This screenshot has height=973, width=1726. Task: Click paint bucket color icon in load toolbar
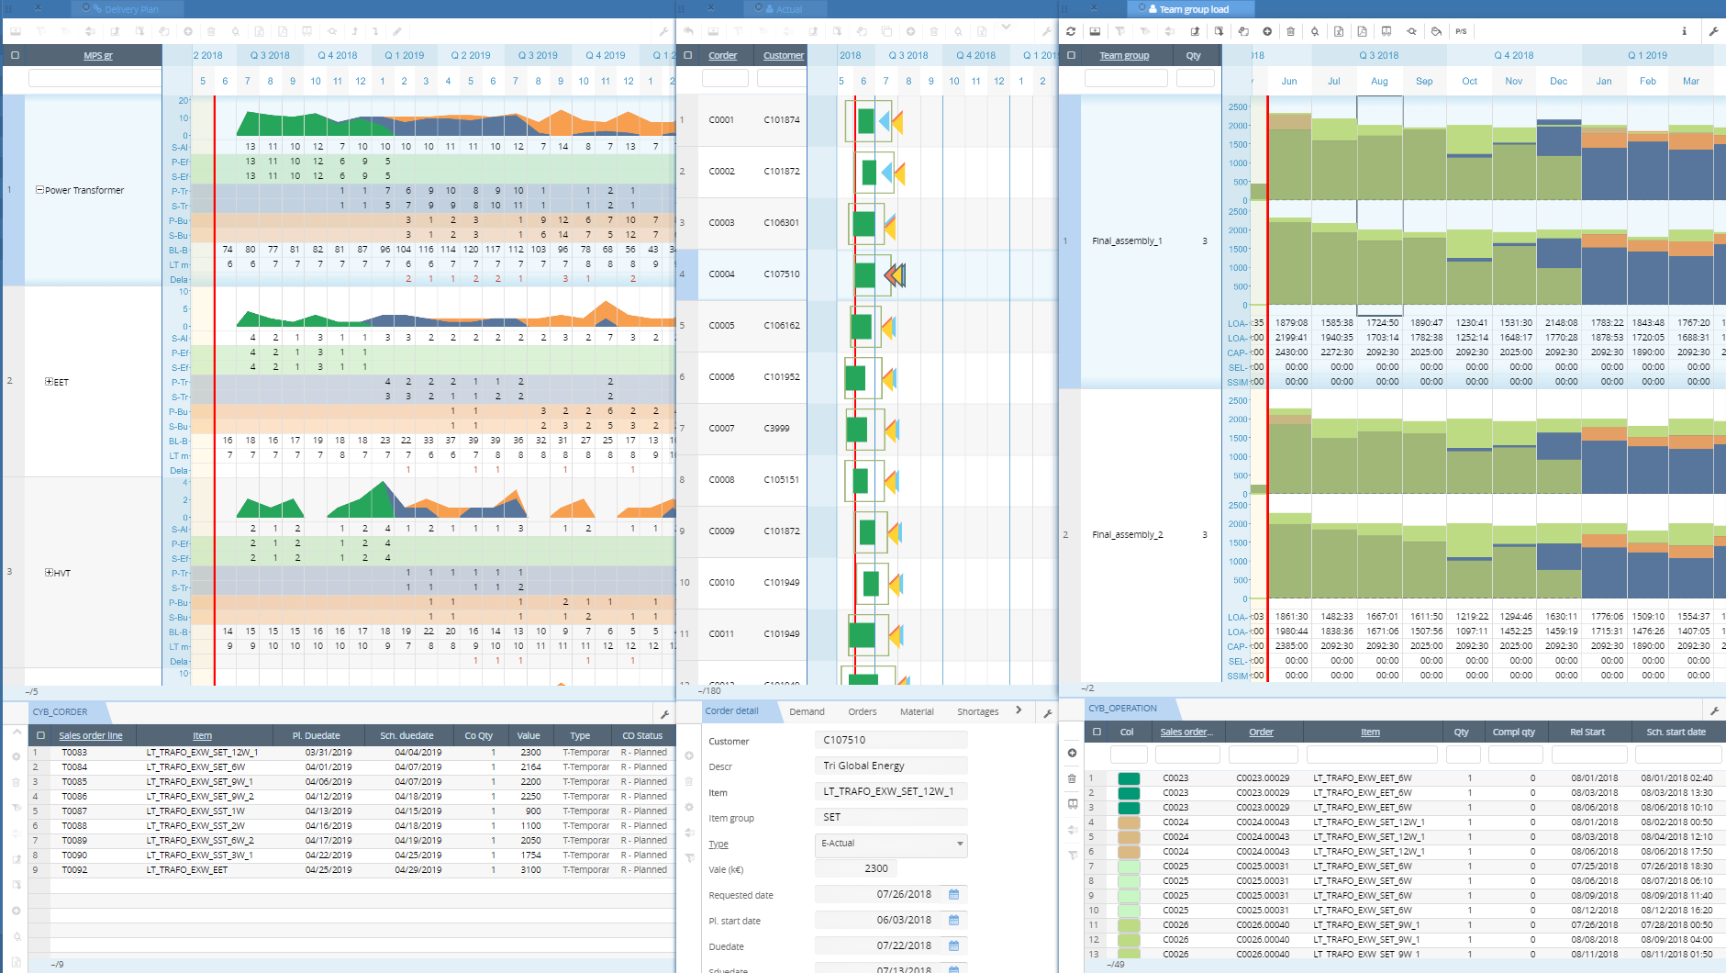click(x=1436, y=31)
